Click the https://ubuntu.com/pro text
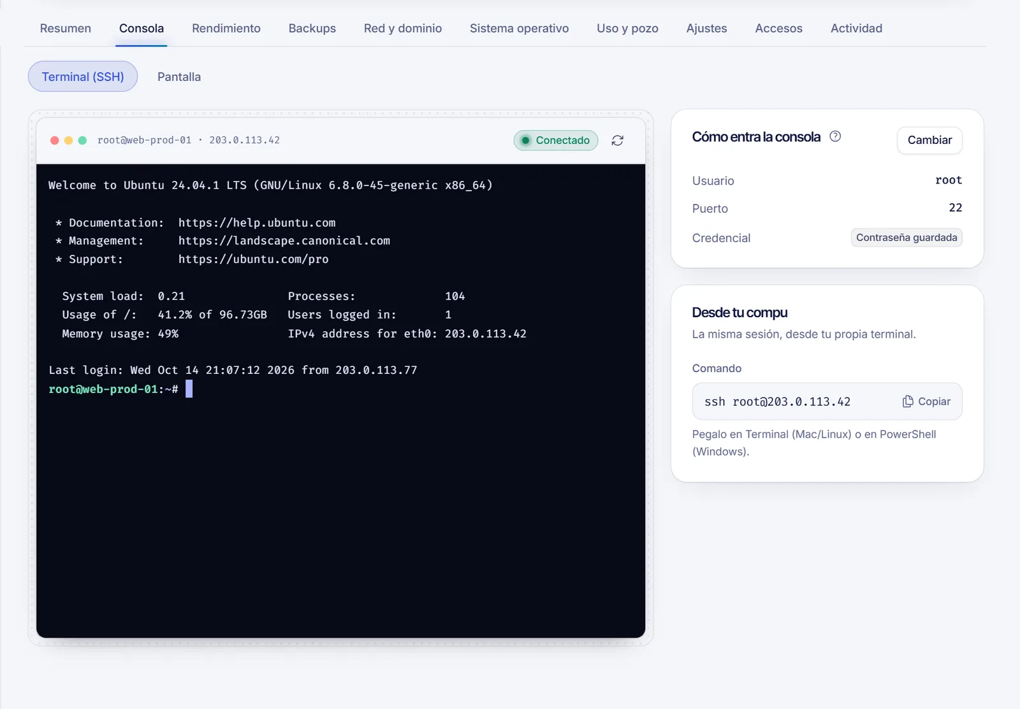Screen dimensions: 1020x709 tap(254, 259)
